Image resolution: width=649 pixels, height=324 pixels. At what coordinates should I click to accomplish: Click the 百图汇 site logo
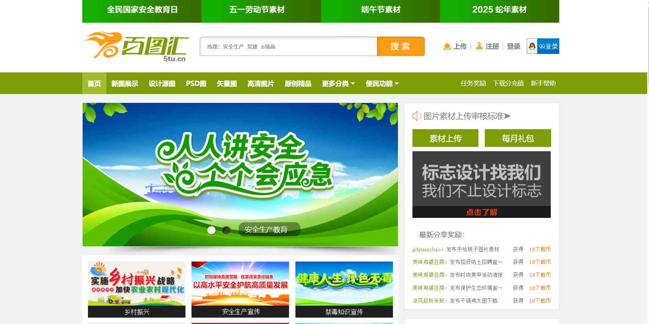[x=136, y=46]
